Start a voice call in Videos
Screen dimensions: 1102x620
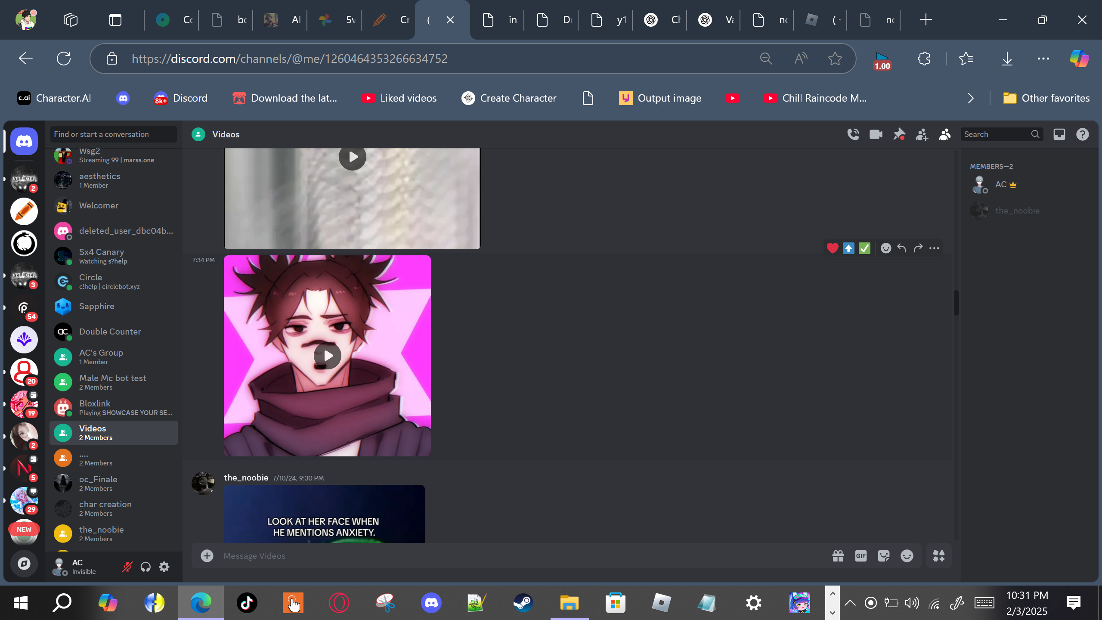point(853,134)
